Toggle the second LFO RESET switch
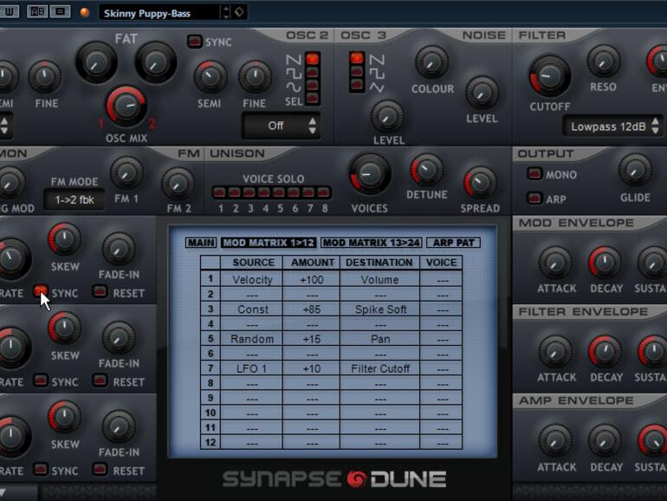The image size is (667, 501). click(x=100, y=381)
